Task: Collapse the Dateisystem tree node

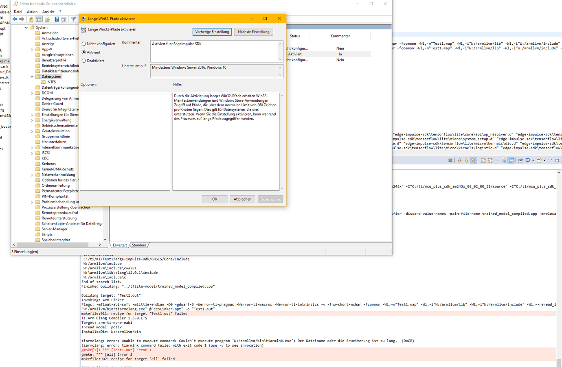Action: click(x=32, y=76)
